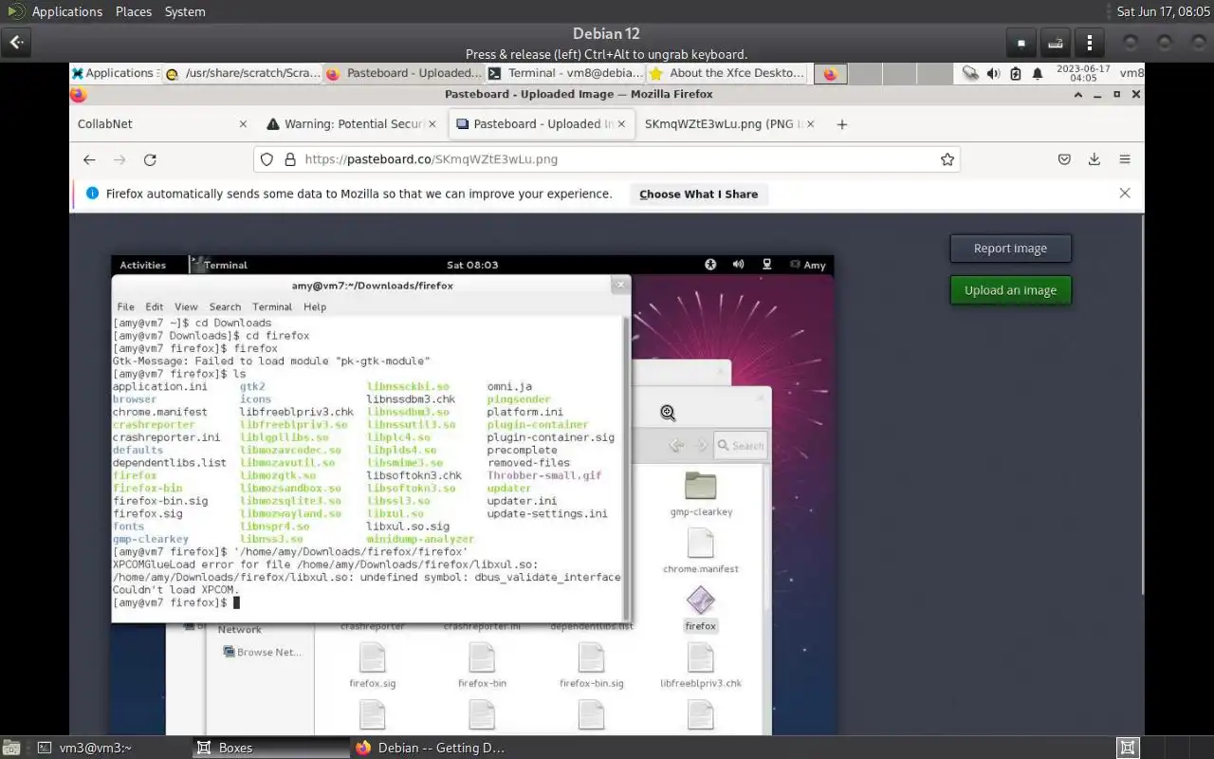Image resolution: width=1214 pixels, height=759 pixels.
Task: Go forward one page in Firefox
Action: (120, 159)
